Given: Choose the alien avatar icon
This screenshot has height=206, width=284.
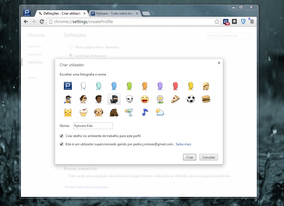Looking at the screenshot, I should [129, 99].
